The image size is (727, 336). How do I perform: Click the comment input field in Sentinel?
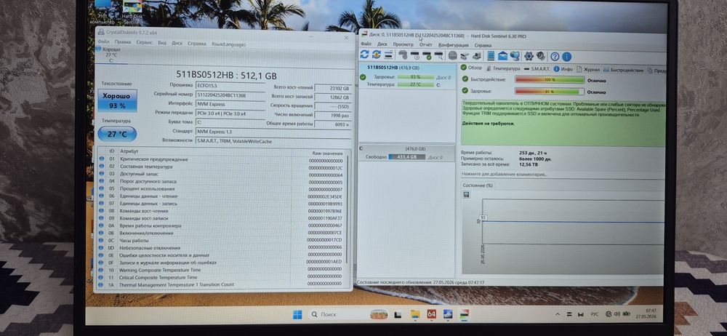(x=563, y=175)
